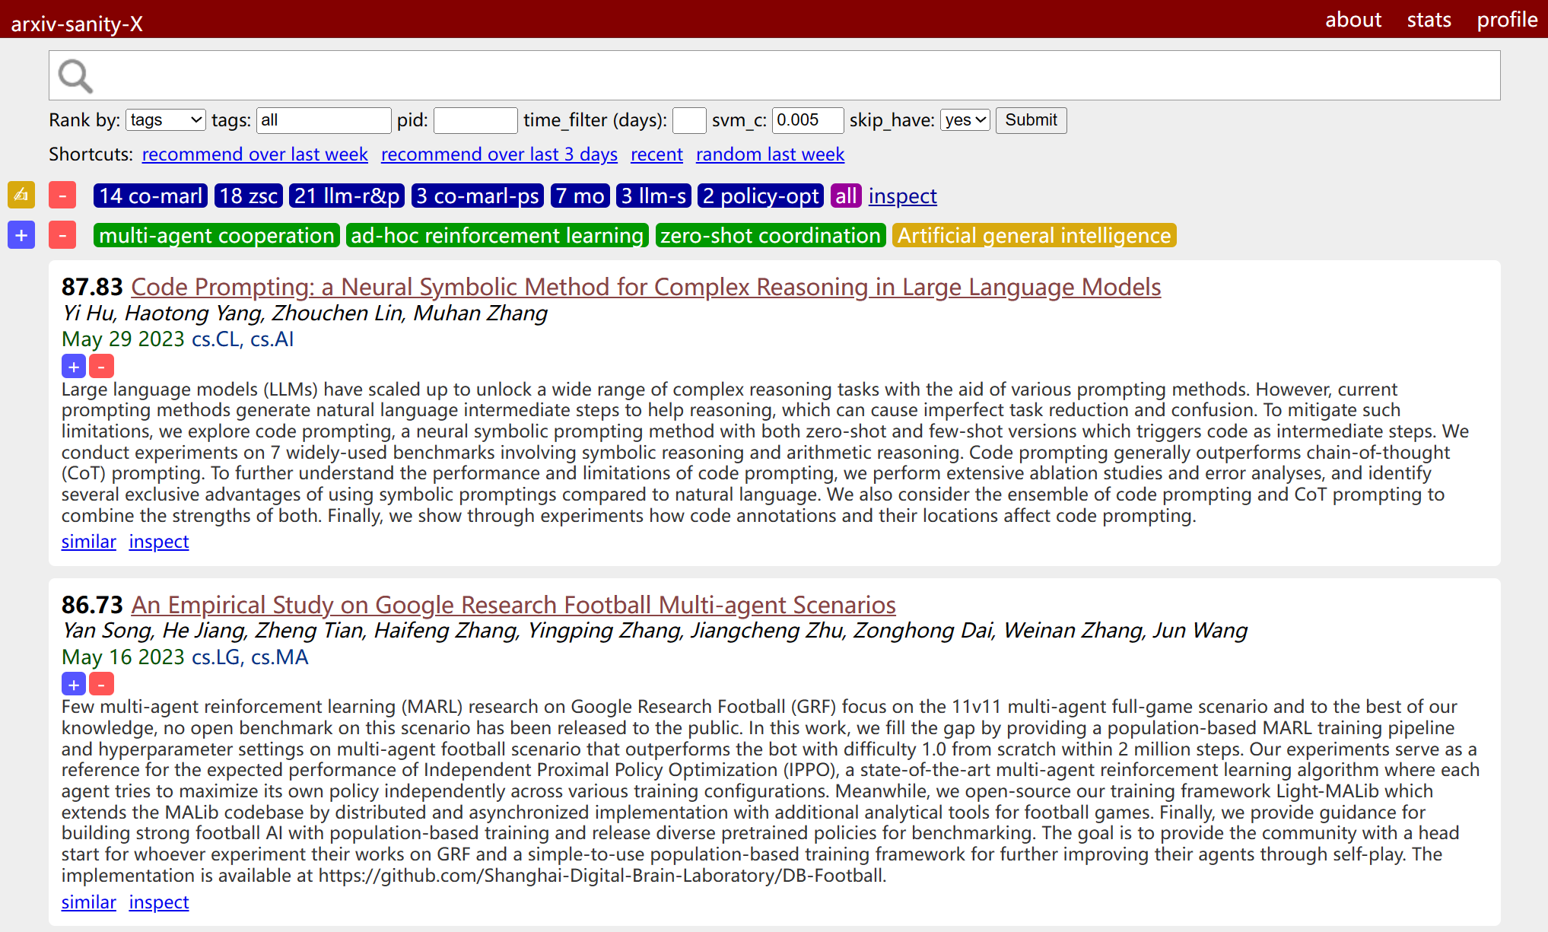Screen dimensions: 1548x932
Task: Add tag to Code Prompting paper
Action: pos(73,367)
